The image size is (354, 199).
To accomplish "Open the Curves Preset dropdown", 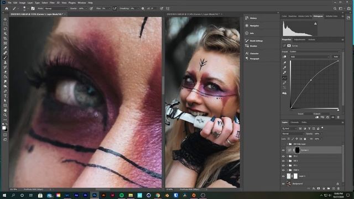I will point(315,51).
